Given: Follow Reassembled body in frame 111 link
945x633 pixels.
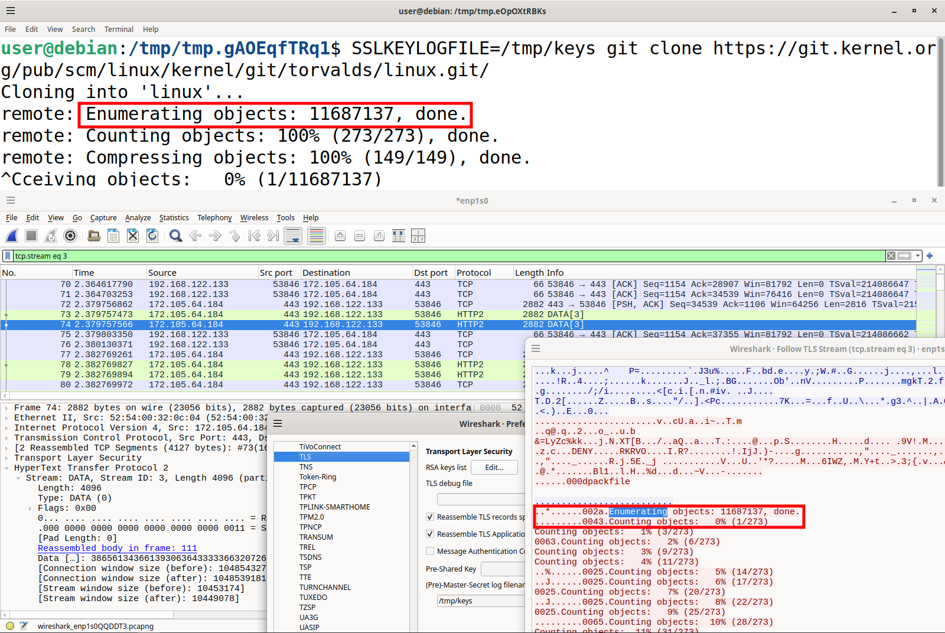Looking at the screenshot, I should [118, 548].
